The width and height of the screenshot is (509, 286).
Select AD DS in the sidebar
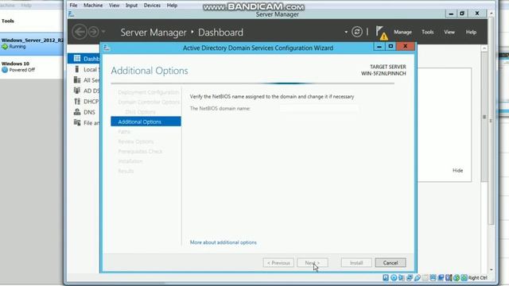click(x=84, y=91)
